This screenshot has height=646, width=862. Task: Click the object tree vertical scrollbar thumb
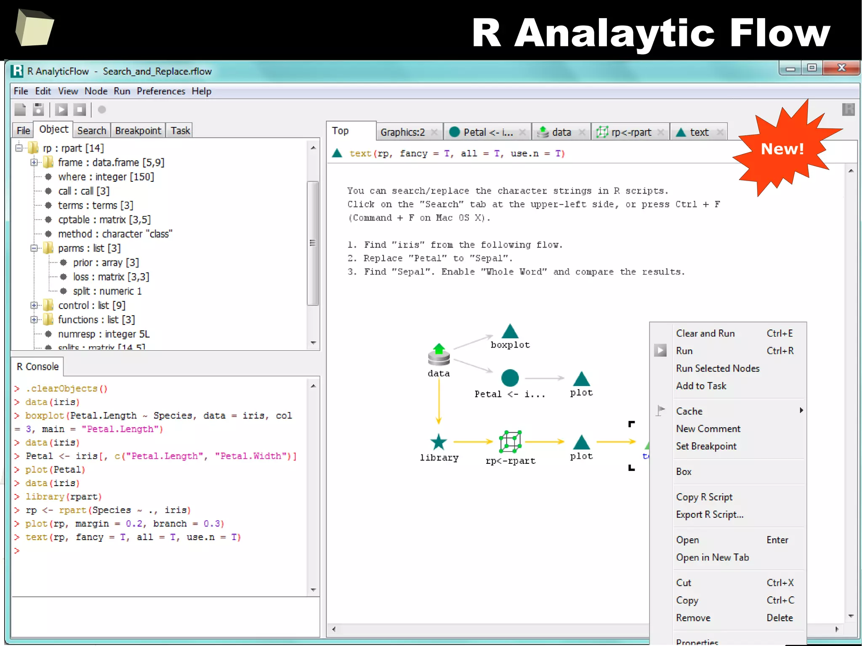pyautogui.click(x=313, y=243)
